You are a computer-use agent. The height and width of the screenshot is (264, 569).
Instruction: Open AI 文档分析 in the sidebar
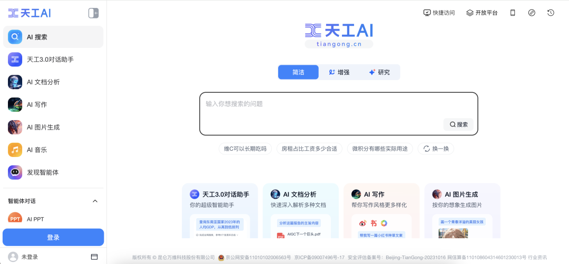53,82
